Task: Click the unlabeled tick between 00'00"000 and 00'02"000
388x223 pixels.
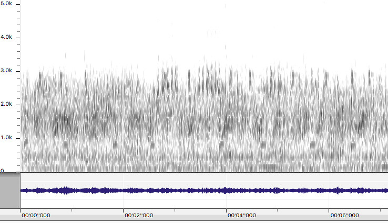Action: (x=72, y=211)
